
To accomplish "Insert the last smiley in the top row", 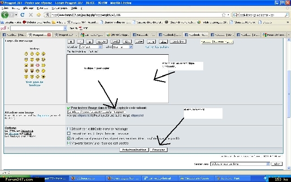I will [x=43, y=53].
